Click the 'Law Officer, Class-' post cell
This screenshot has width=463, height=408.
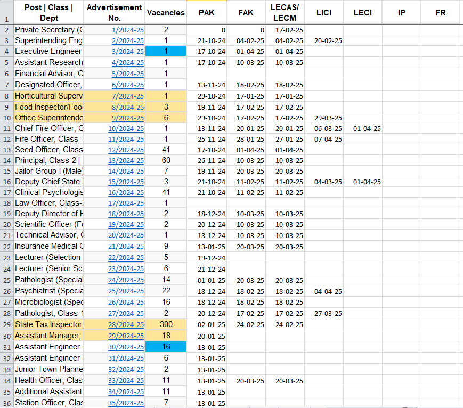pyautogui.click(x=48, y=203)
